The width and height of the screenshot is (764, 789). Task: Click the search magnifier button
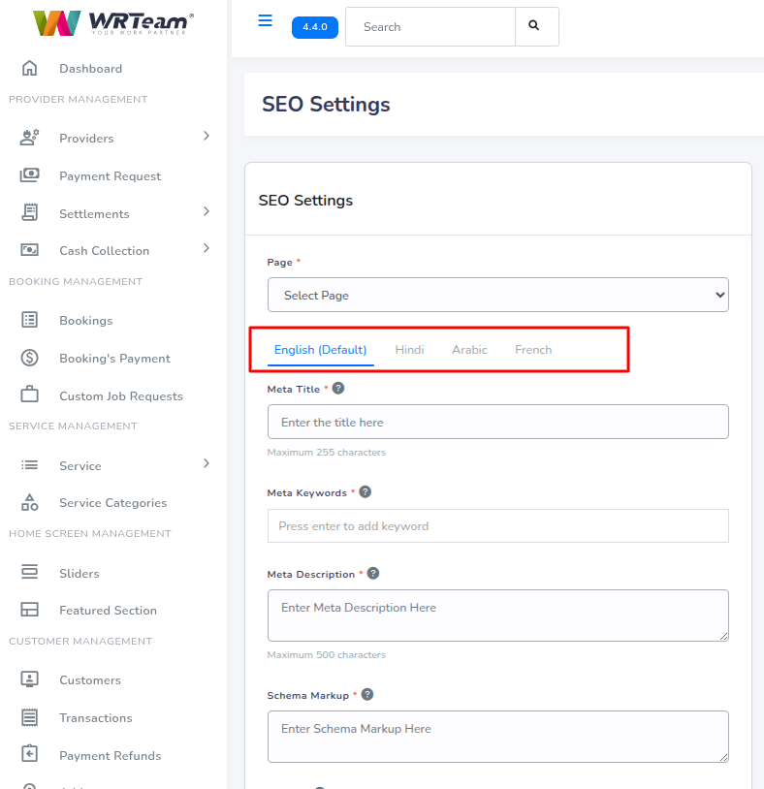point(537,26)
